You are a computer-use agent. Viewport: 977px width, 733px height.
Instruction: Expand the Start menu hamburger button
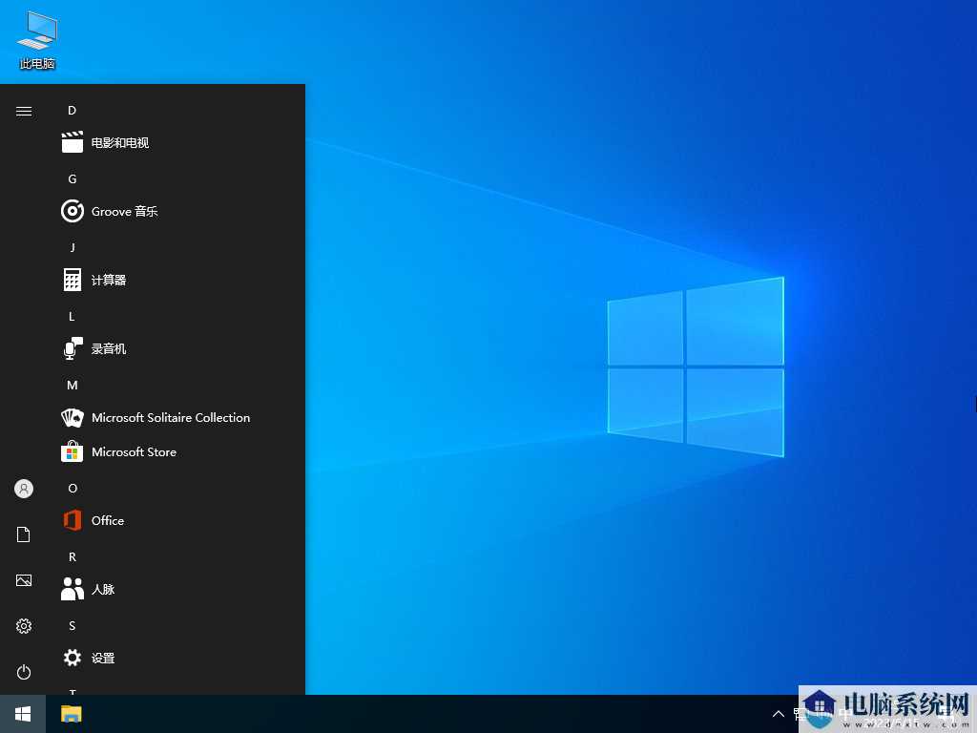click(x=24, y=111)
